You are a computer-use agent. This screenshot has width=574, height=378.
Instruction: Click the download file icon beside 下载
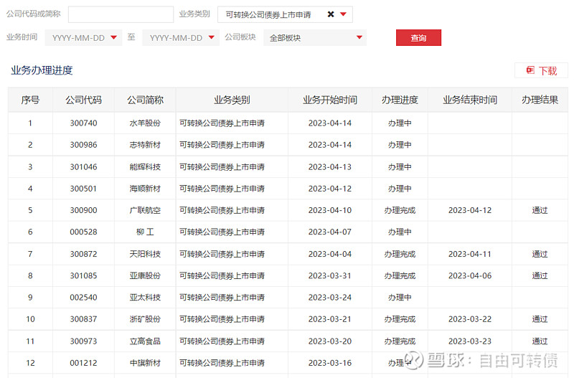pos(530,70)
